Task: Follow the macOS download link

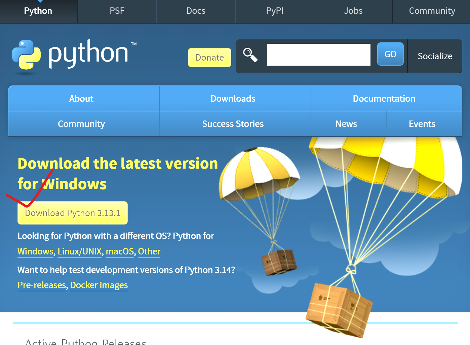Action: [x=120, y=251]
